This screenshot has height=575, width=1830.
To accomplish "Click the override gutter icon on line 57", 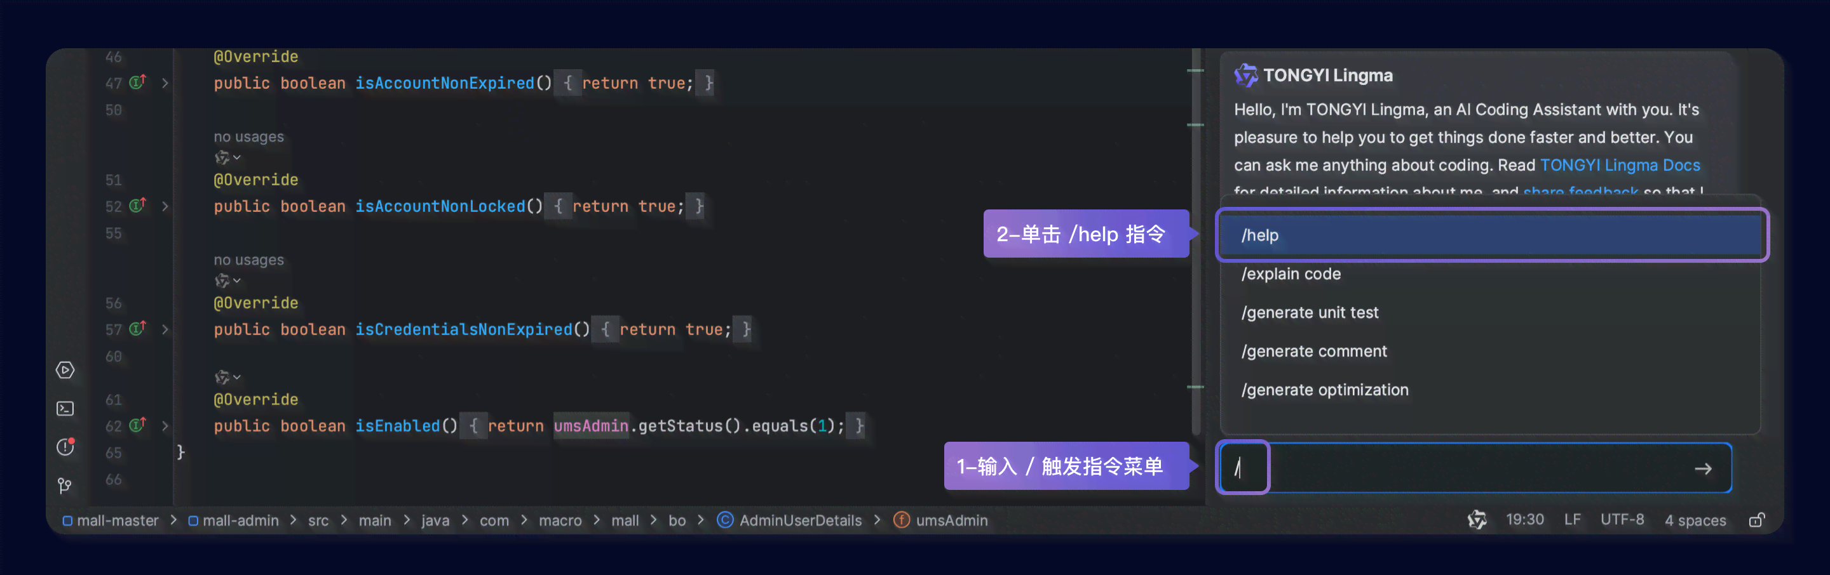I will (x=138, y=329).
